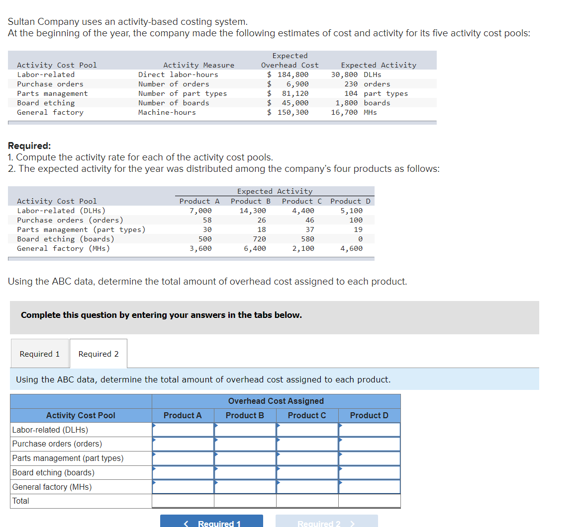Click Product B input for Labor-related (DLHs)
This screenshot has height=527, width=579.
[x=245, y=429]
